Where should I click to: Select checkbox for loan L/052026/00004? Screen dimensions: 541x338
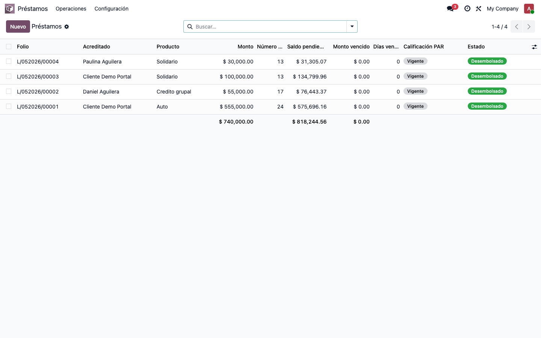pos(9,61)
